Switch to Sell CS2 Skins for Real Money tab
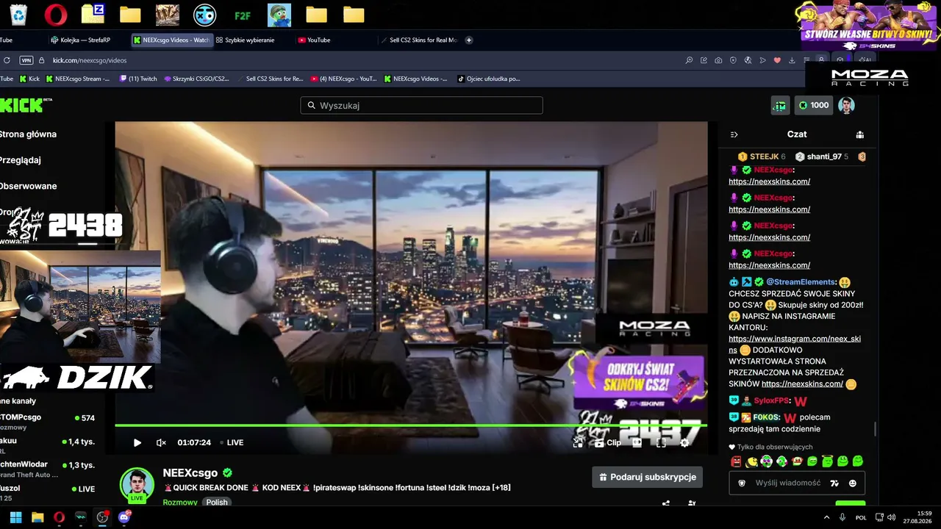Screen dimensions: 941x529 [419, 40]
